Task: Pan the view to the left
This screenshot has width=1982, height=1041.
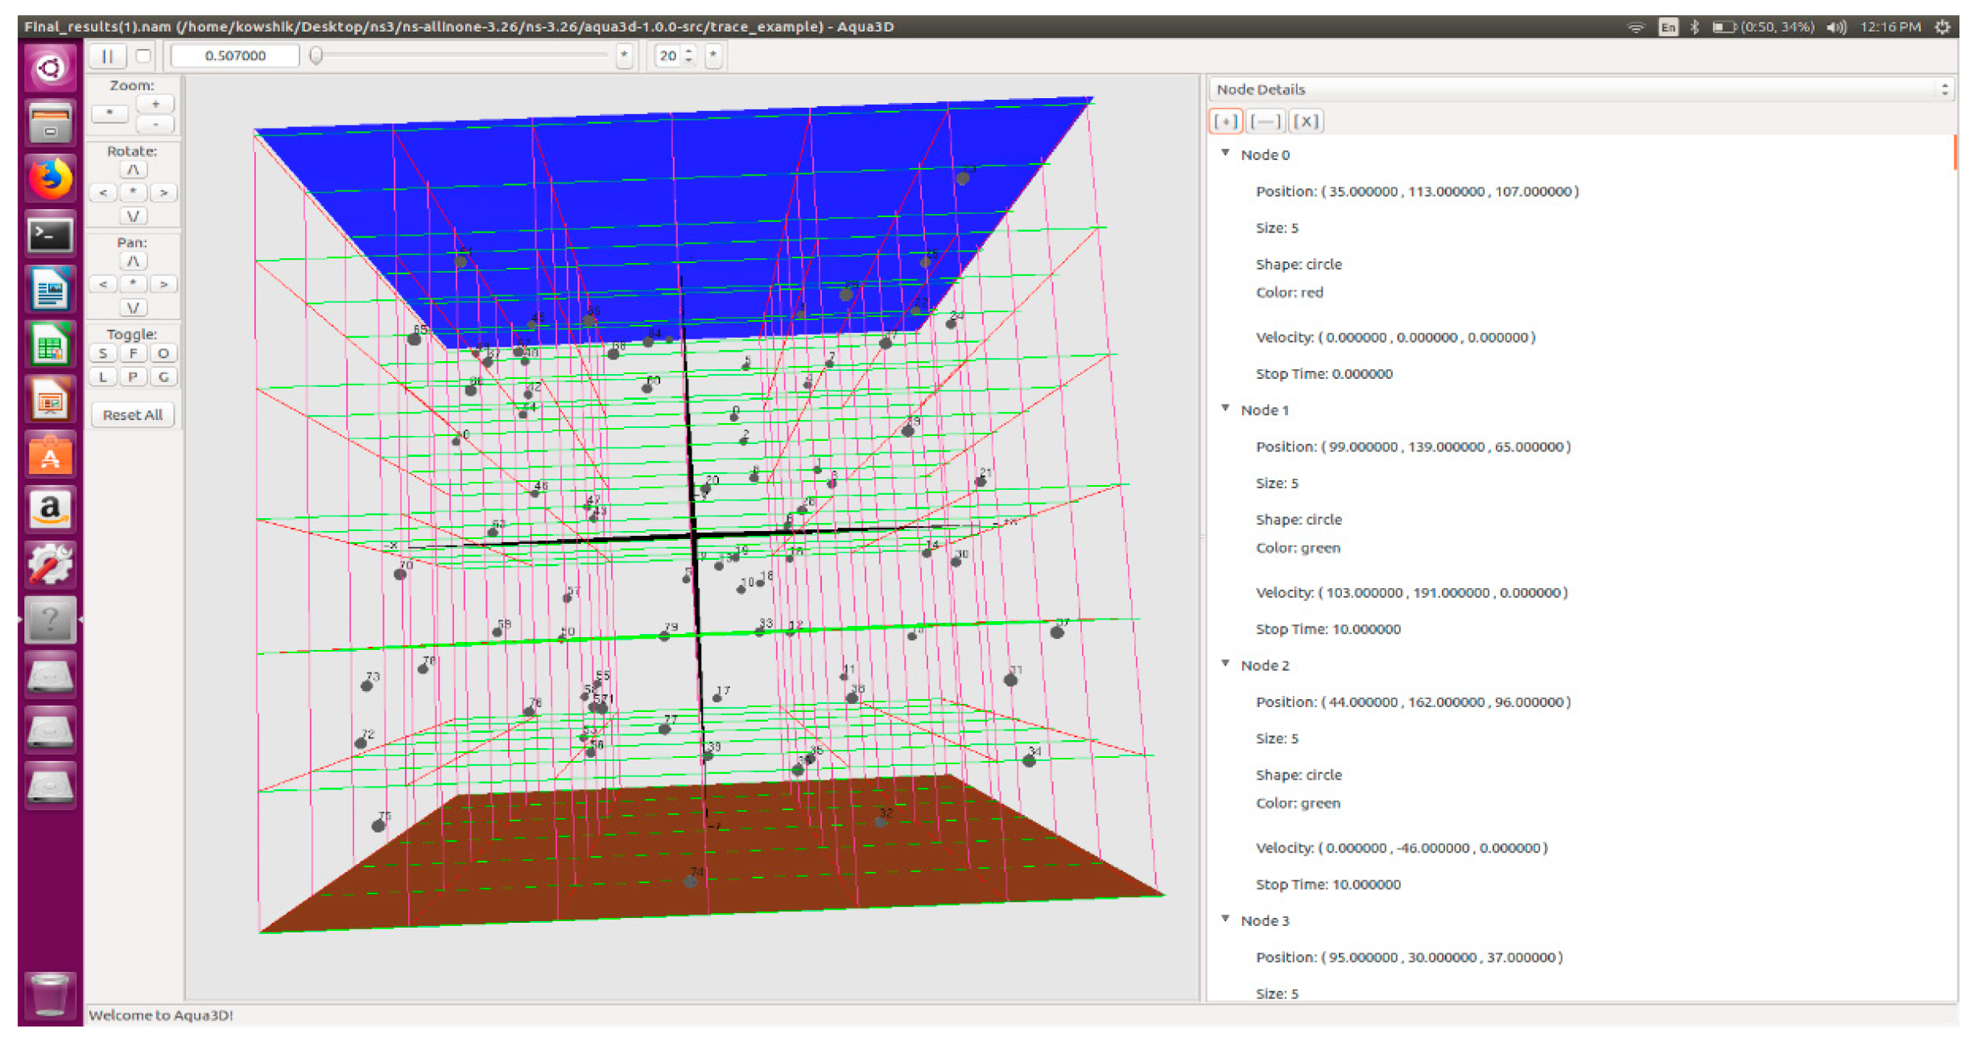Action: tap(102, 284)
